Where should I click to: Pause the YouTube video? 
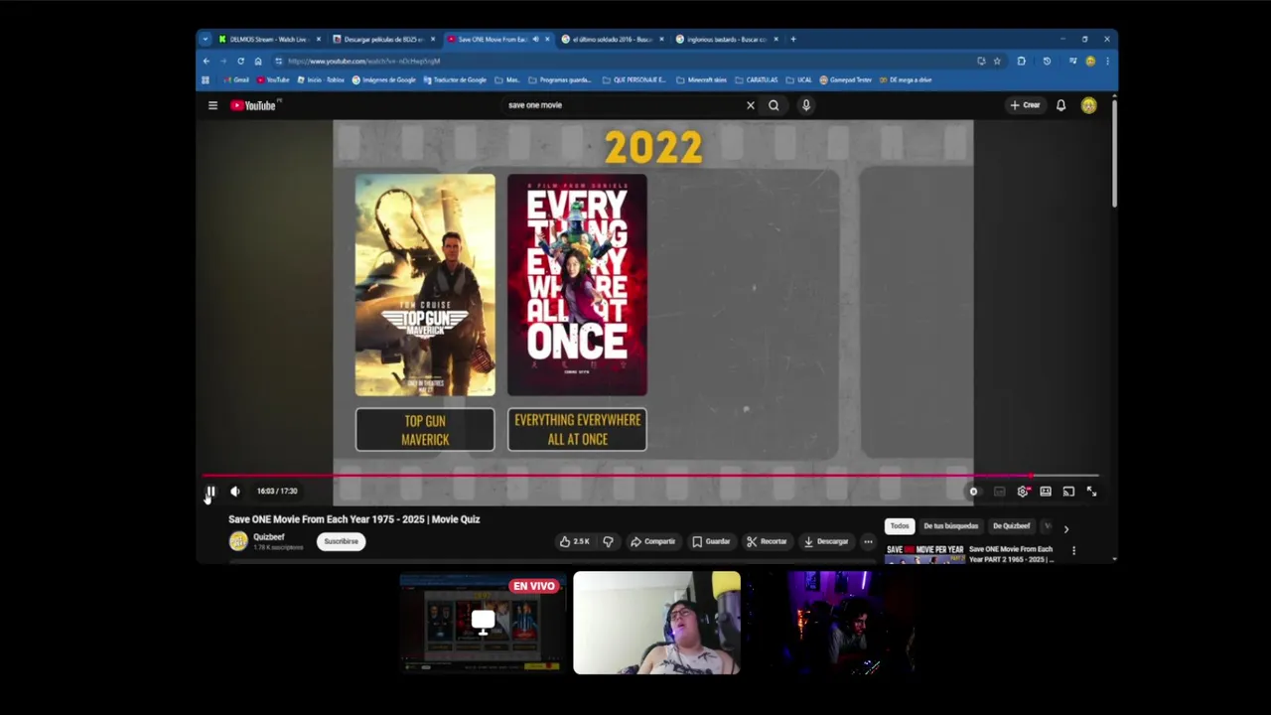(x=211, y=491)
